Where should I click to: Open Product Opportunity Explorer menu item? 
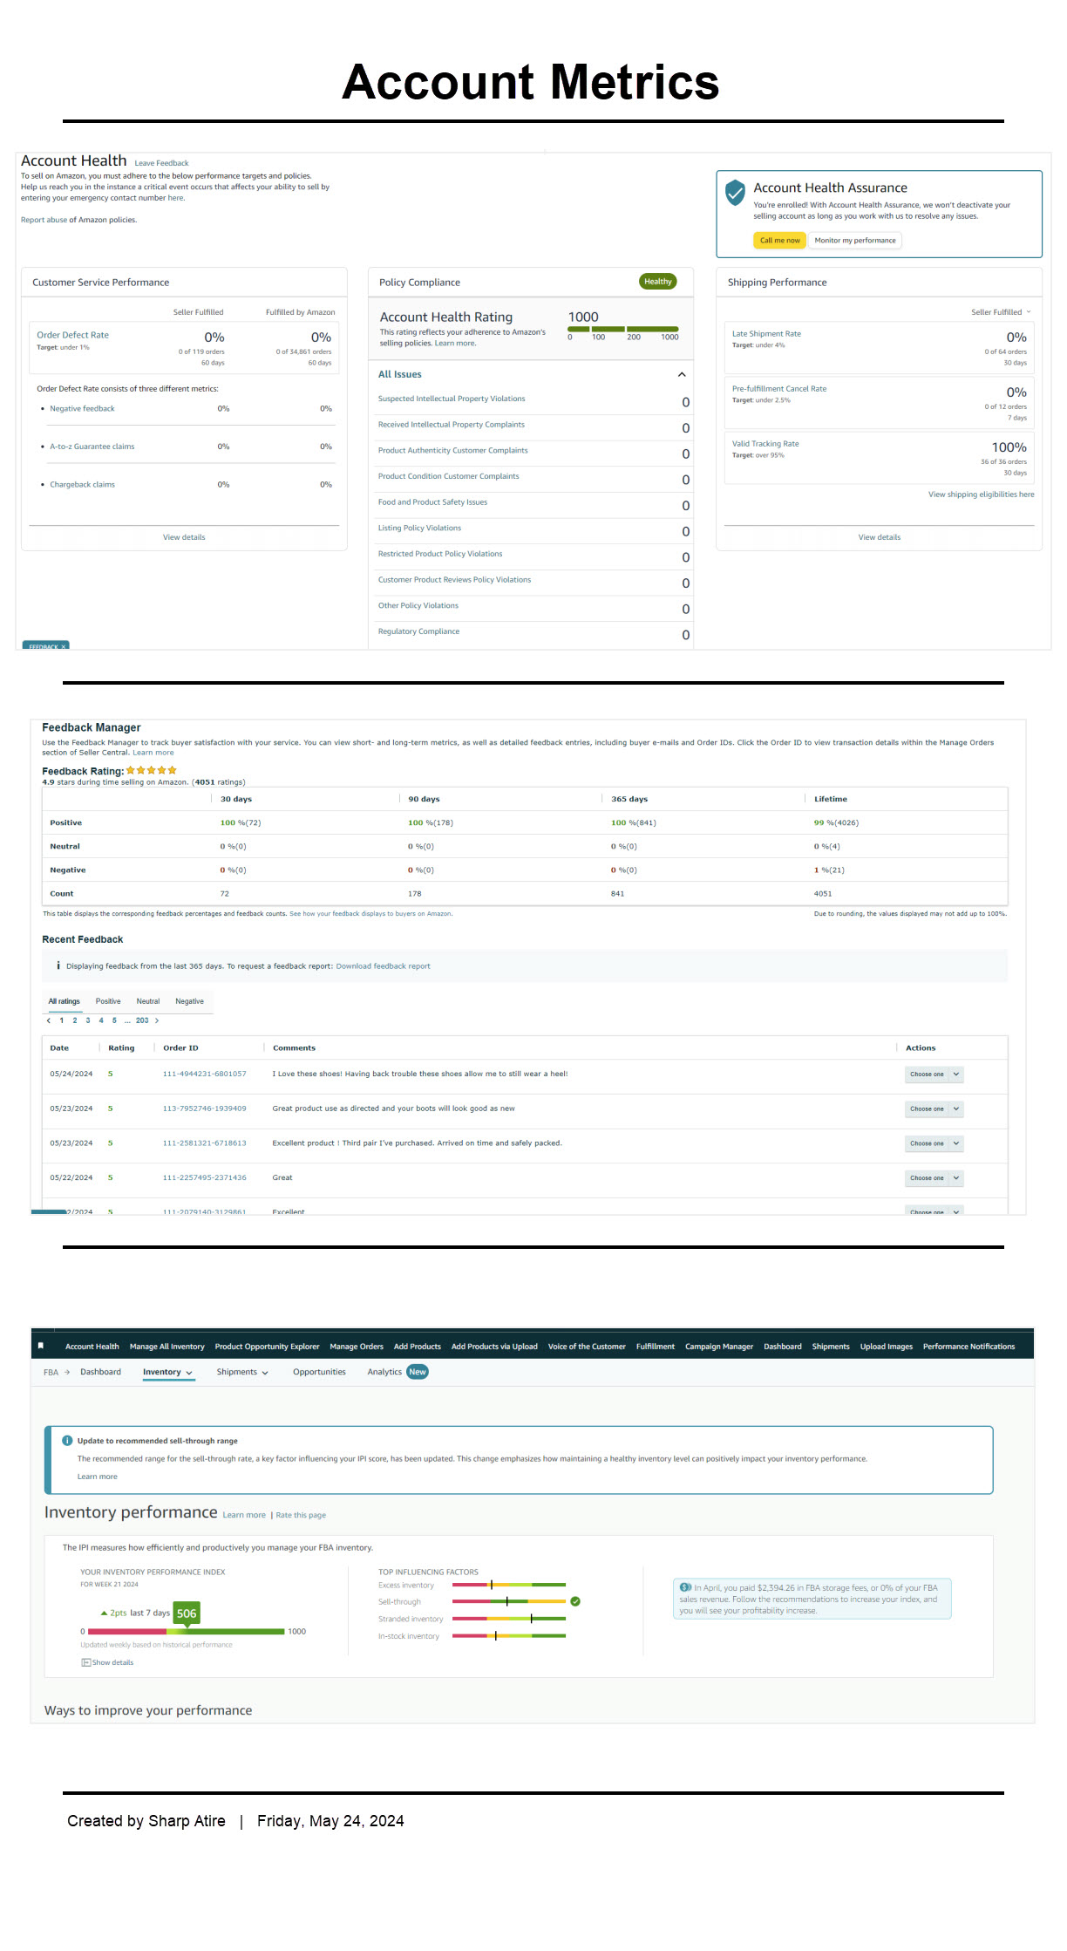(267, 1347)
